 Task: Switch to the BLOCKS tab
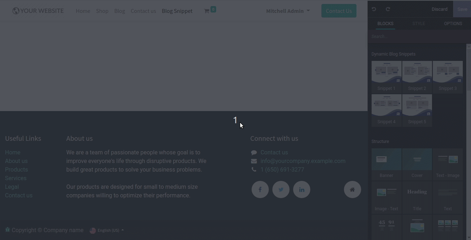coord(385,24)
